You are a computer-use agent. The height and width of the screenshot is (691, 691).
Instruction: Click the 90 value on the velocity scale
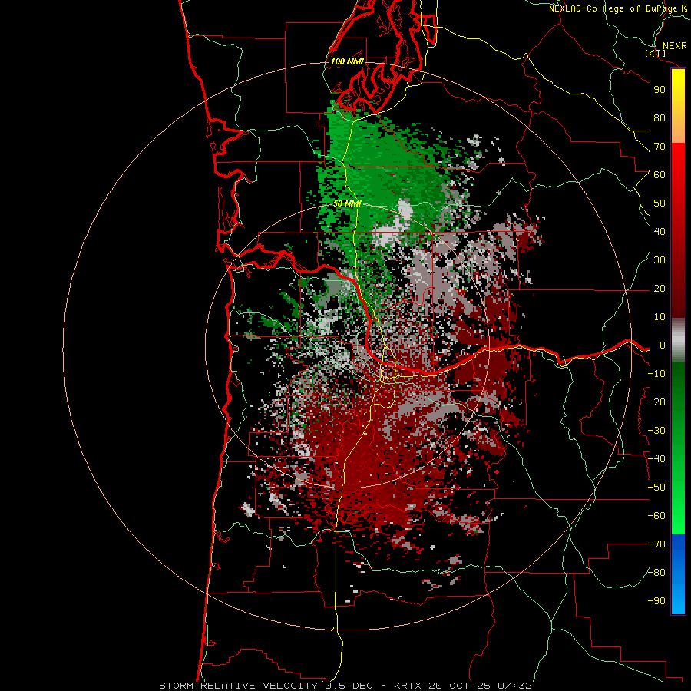660,90
